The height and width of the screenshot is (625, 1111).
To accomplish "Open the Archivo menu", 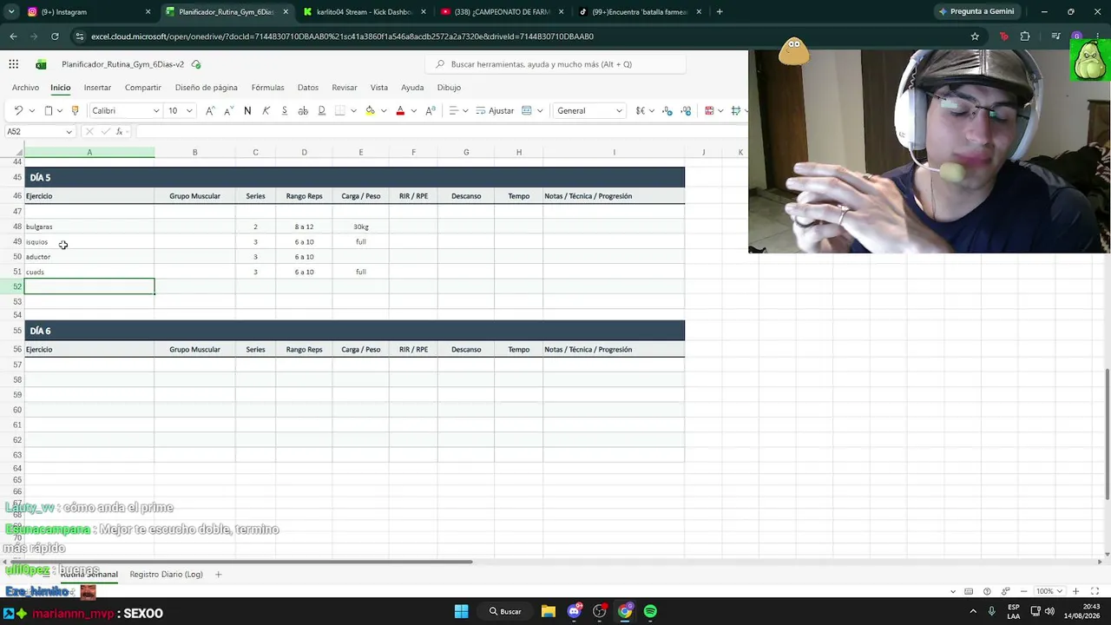I will coord(25,88).
